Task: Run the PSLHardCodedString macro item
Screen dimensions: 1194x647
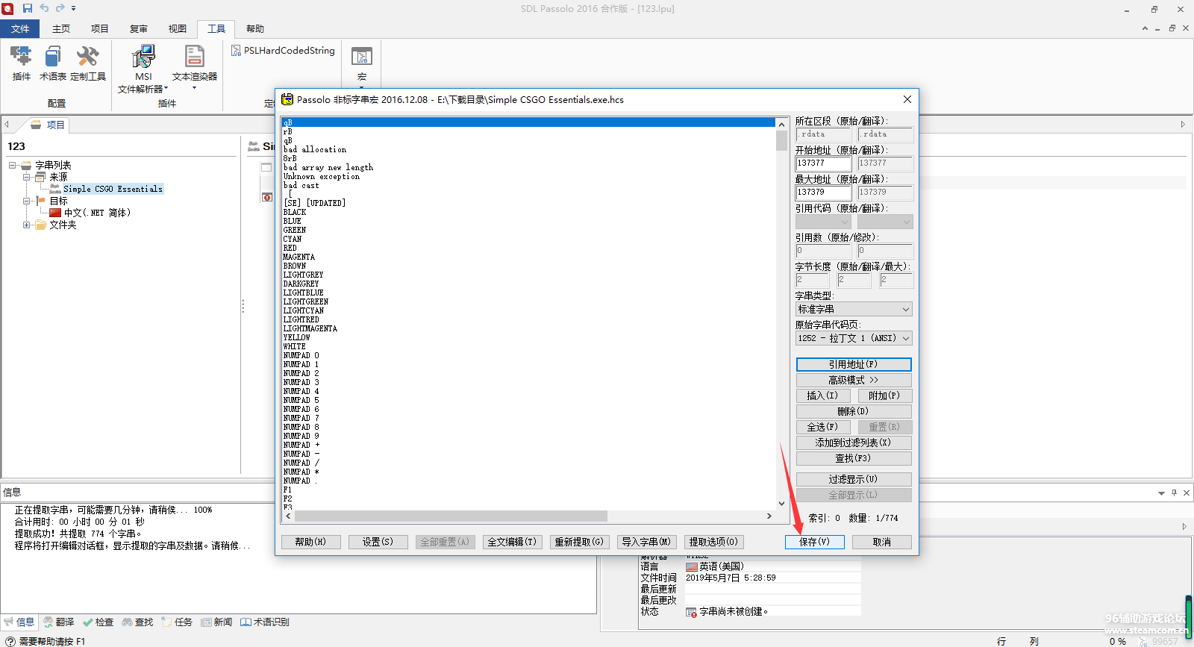Action: coord(283,51)
